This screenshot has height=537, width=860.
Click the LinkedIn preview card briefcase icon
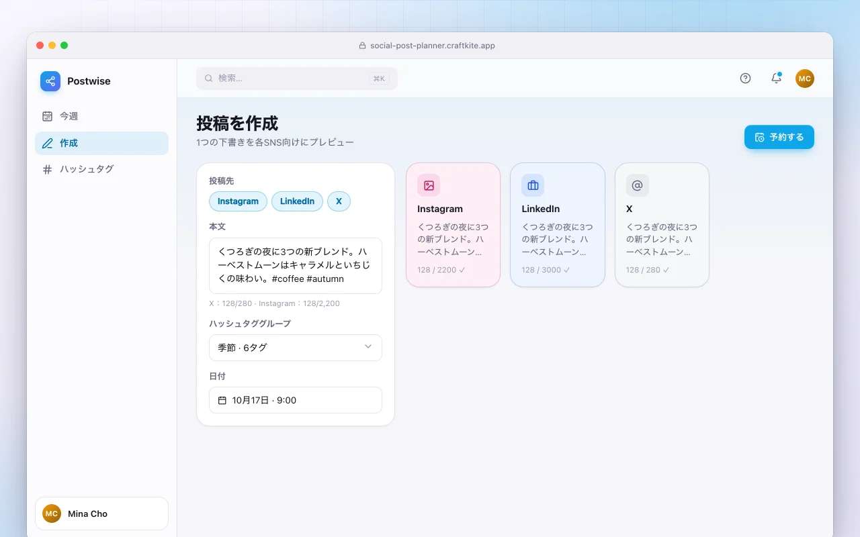(533, 185)
